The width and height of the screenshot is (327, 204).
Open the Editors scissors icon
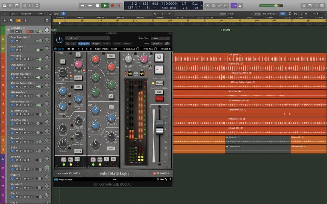tap(37, 6)
